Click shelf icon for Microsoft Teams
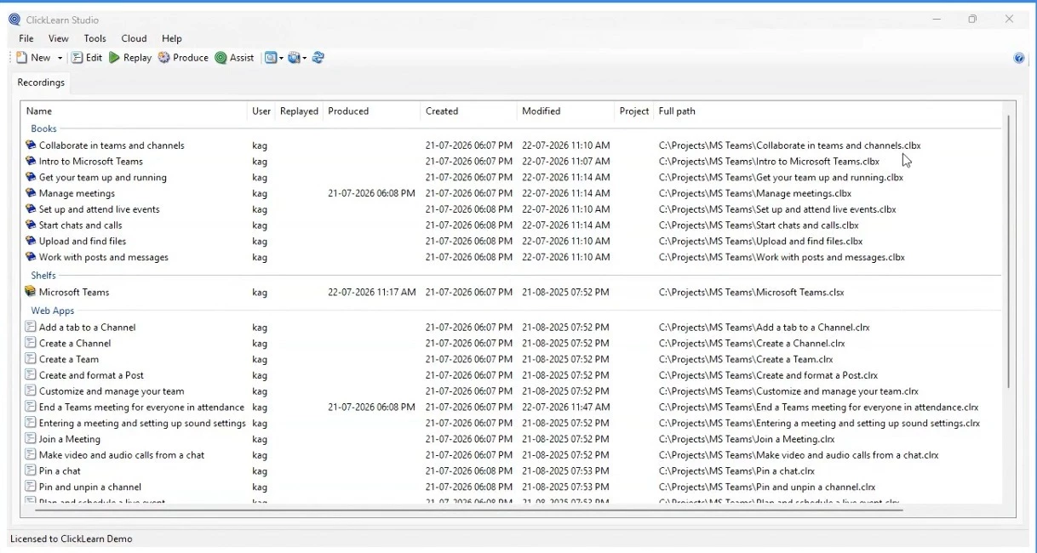 click(31, 292)
